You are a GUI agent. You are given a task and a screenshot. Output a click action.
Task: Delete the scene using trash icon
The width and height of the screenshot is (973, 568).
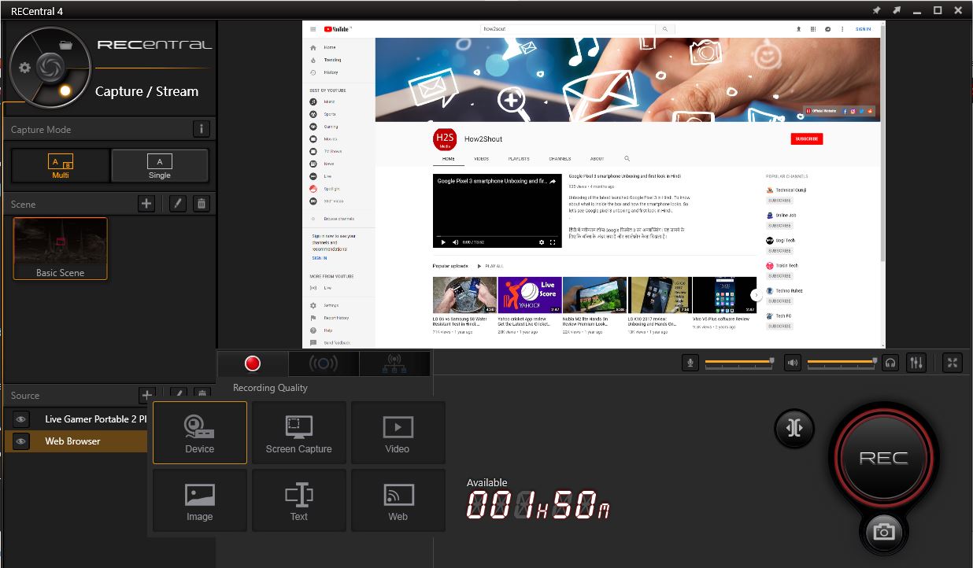pos(202,204)
